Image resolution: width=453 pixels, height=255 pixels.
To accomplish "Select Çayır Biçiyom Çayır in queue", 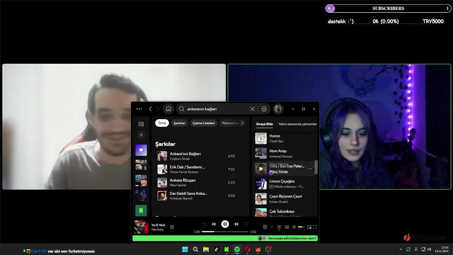I will (283, 199).
